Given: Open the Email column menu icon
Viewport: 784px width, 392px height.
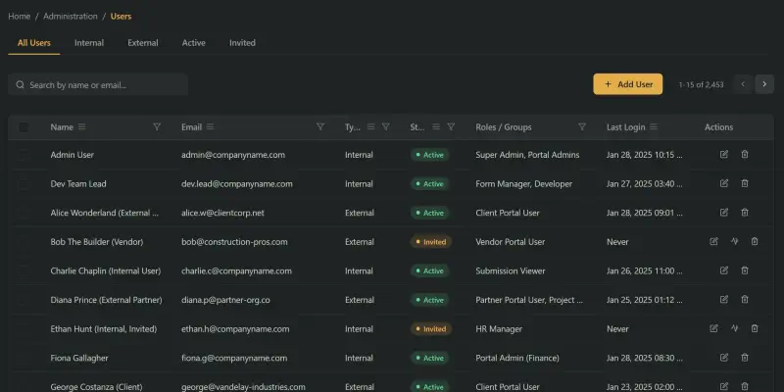Looking at the screenshot, I should (211, 127).
